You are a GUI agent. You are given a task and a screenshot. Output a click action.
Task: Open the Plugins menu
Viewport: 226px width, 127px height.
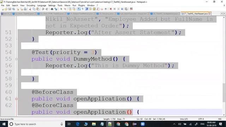coord(82,6)
